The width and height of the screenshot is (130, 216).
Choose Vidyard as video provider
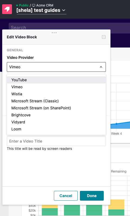coord(56,122)
